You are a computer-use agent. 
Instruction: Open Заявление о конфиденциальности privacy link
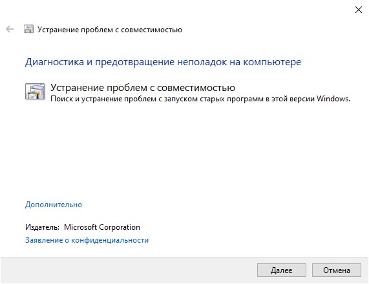tap(87, 240)
